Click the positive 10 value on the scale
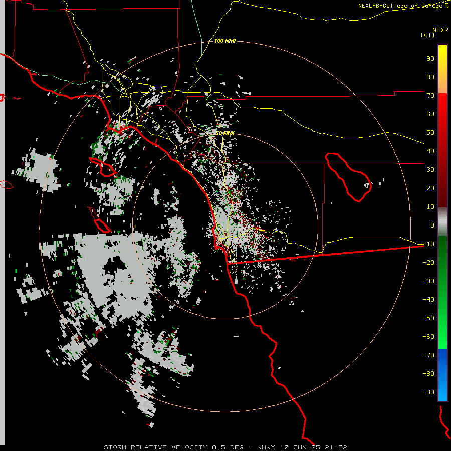The width and height of the screenshot is (451, 451). (430, 207)
